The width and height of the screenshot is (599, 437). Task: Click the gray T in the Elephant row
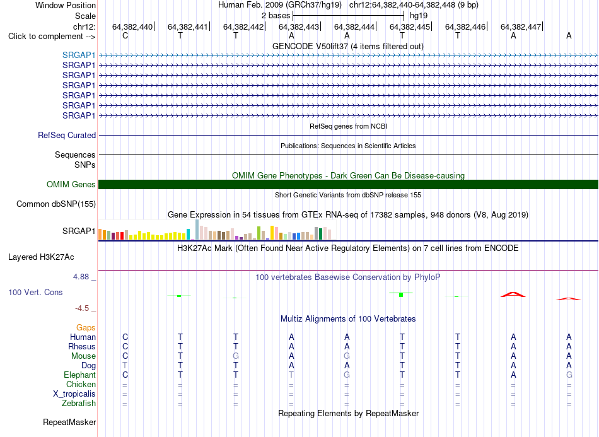291,375
